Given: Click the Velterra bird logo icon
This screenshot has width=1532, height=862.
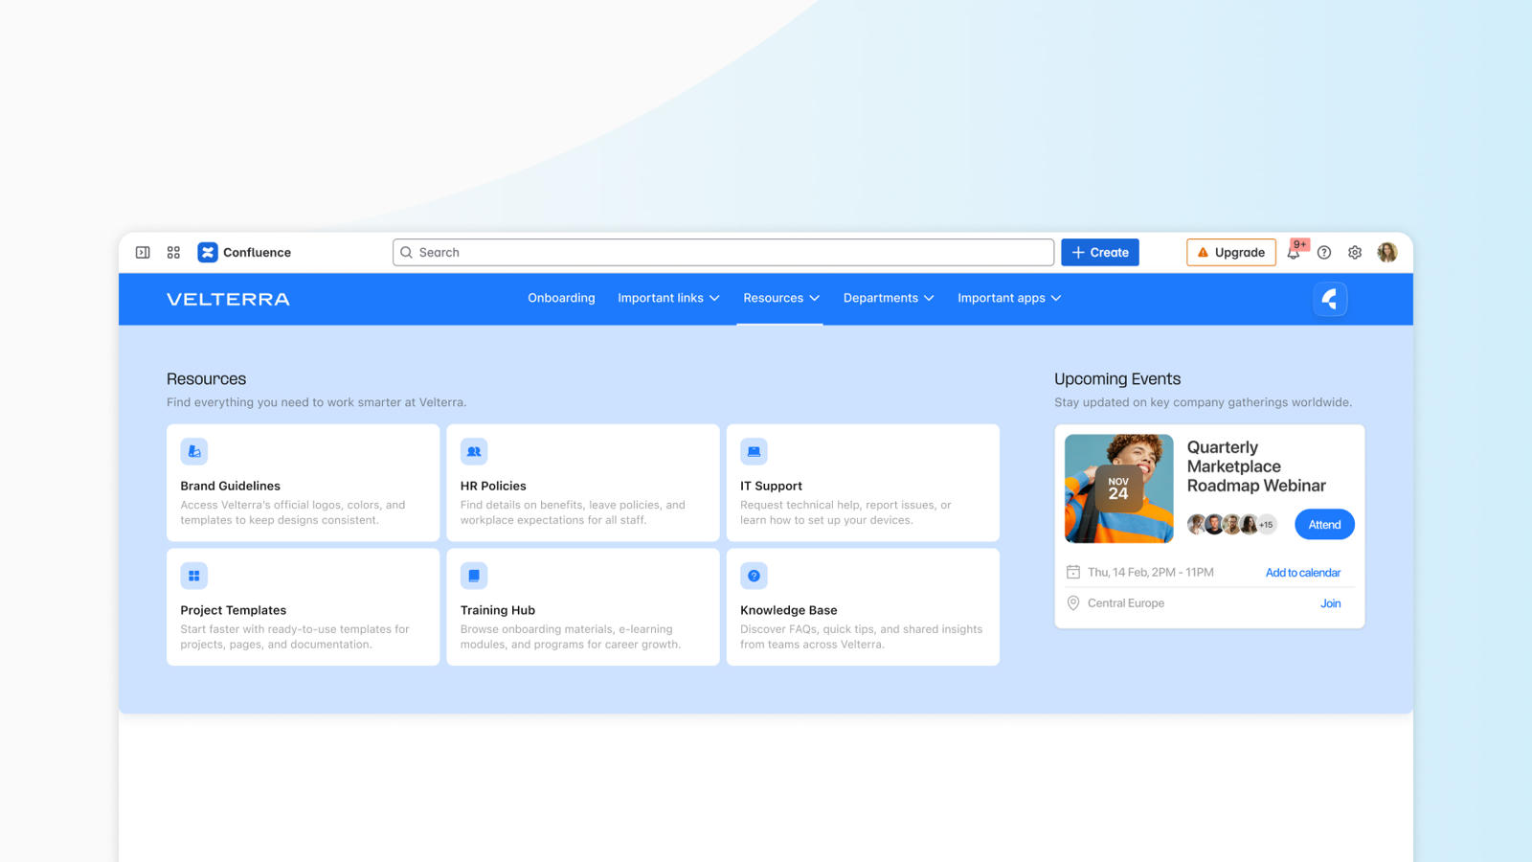Looking at the screenshot, I should [x=1330, y=299].
